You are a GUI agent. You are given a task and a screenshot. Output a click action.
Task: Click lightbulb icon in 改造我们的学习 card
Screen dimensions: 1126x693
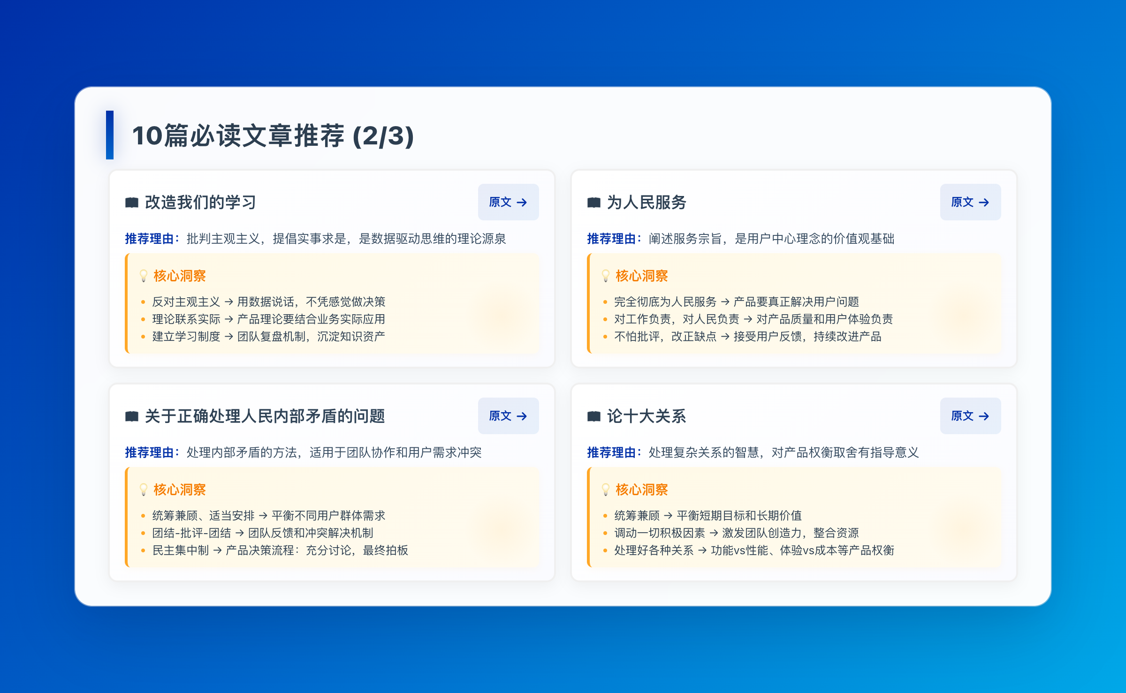click(x=144, y=276)
